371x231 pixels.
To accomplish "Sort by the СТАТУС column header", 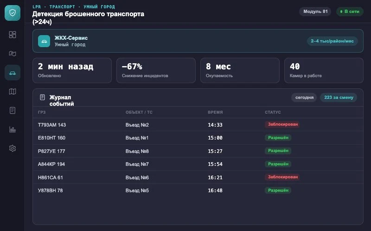I will (273, 112).
